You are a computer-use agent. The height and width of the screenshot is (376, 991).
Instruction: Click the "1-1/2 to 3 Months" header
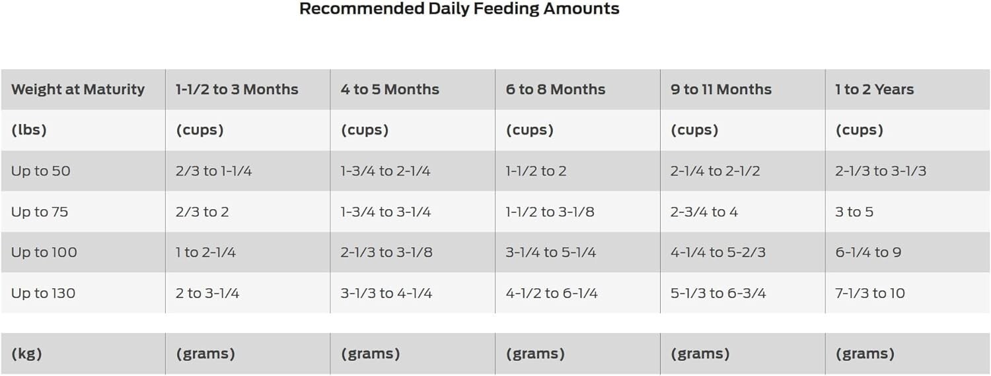click(x=237, y=90)
